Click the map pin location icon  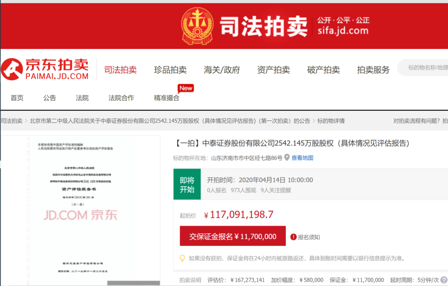287,158
